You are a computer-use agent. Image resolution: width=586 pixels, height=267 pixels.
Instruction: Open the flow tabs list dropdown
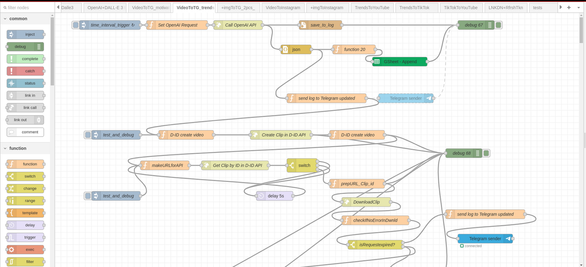pyautogui.click(x=578, y=8)
